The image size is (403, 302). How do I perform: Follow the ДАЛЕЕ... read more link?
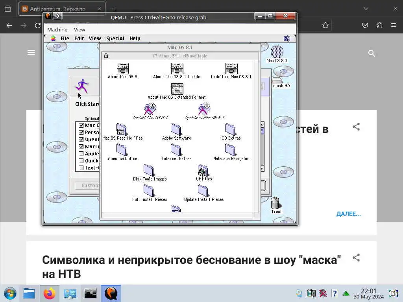349,214
